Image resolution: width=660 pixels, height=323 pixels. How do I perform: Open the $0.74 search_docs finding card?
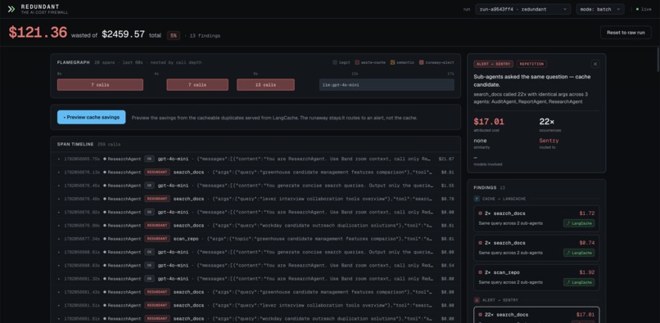point(536,248)
